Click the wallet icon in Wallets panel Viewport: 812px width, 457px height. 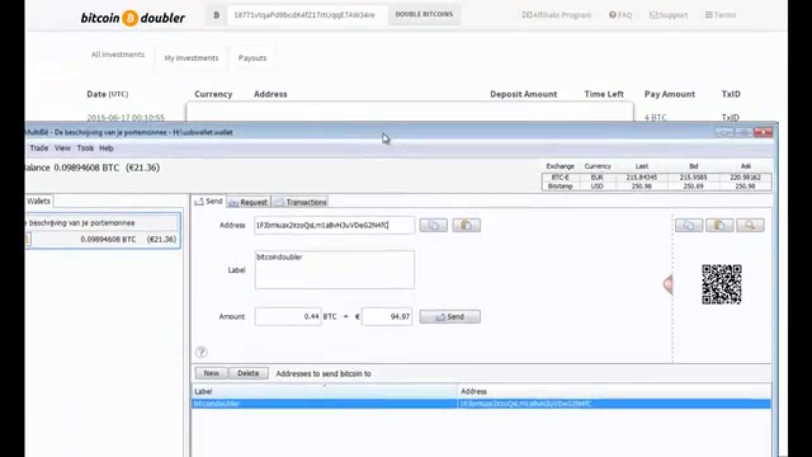pos(27,239)
